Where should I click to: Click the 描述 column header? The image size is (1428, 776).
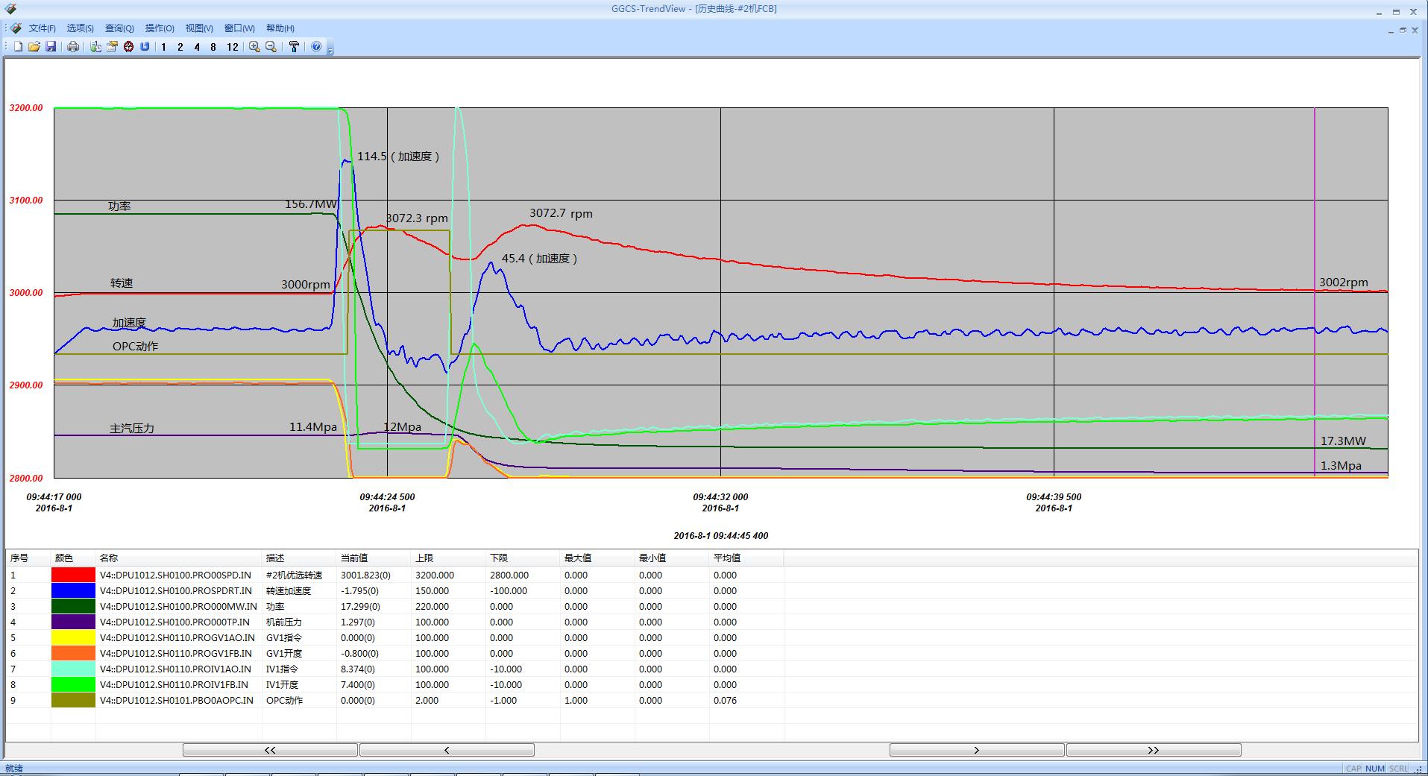[299, 558]
